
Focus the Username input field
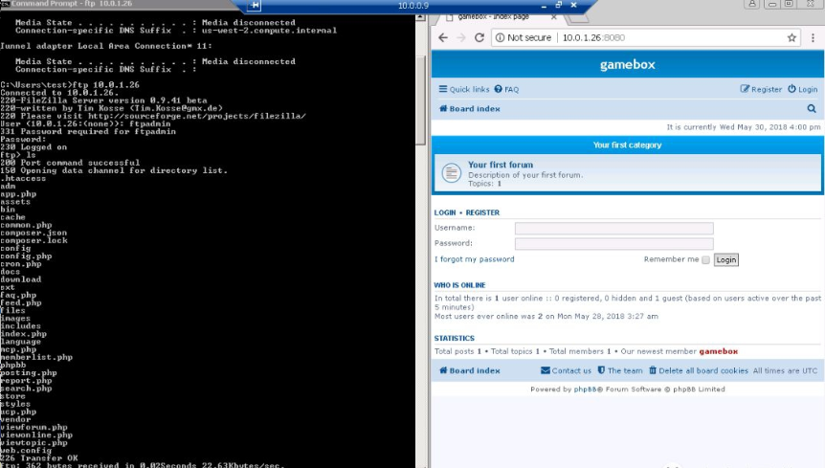tap(614, 228)
